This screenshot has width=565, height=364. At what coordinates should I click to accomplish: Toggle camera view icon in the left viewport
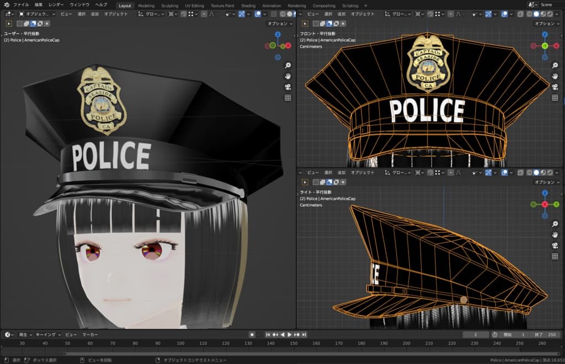(287, 87)
